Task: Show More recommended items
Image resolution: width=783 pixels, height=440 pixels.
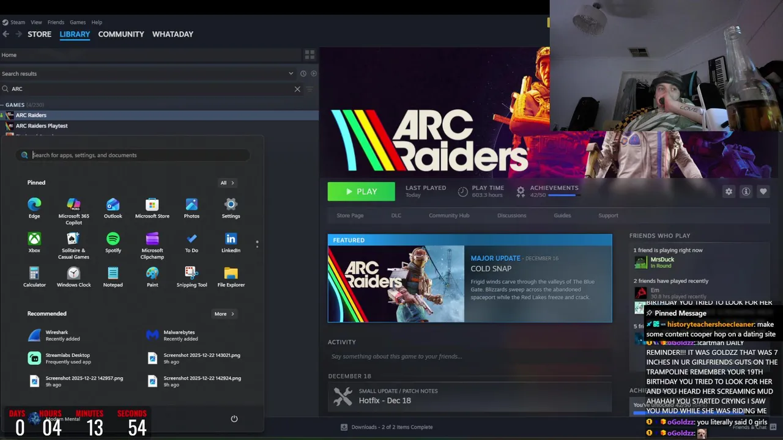Action: [x=224, y=313]
